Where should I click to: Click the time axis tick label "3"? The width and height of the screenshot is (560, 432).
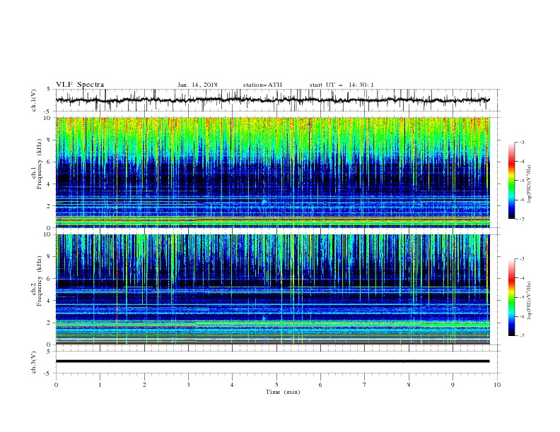(x=188, y=385)
